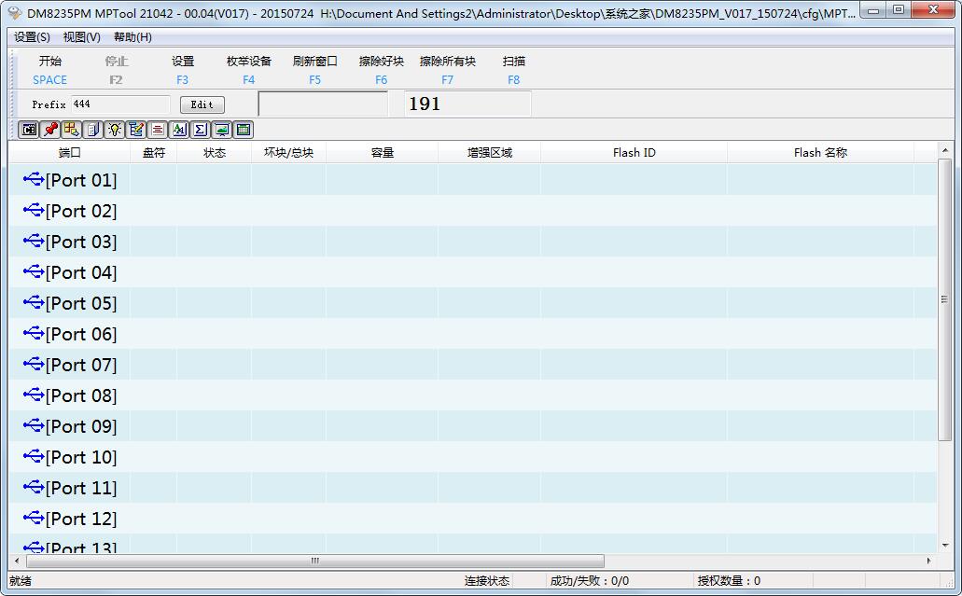Click the last green table toolbar icon
Image resolution: width=962 pixels, height=596 pixels.
244,130
